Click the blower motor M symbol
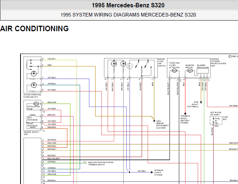The width and height of the screenshot is (238, 184). pyautogui.click(x=190, y=71)
